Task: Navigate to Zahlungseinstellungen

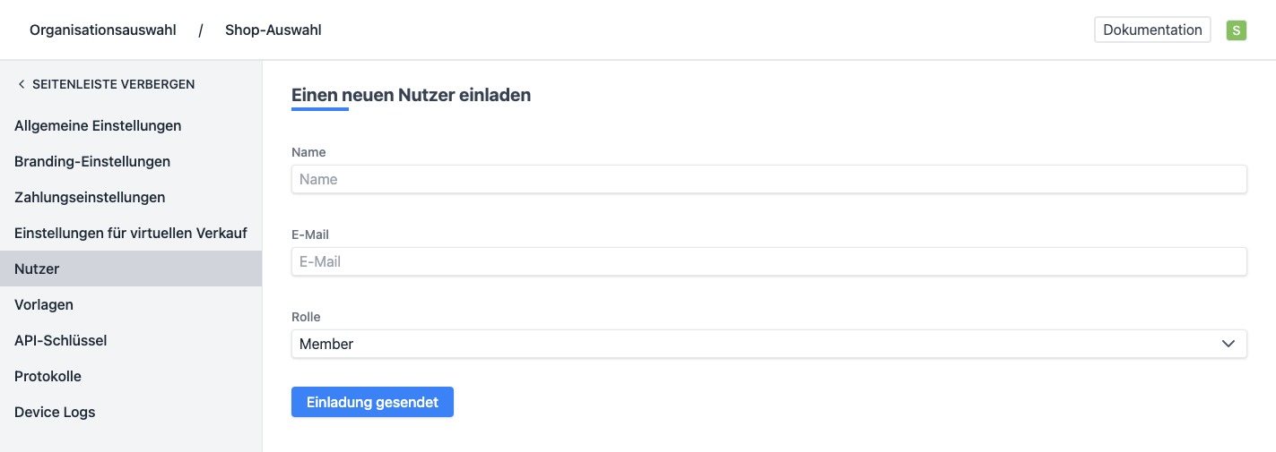Action: point(90,197)
